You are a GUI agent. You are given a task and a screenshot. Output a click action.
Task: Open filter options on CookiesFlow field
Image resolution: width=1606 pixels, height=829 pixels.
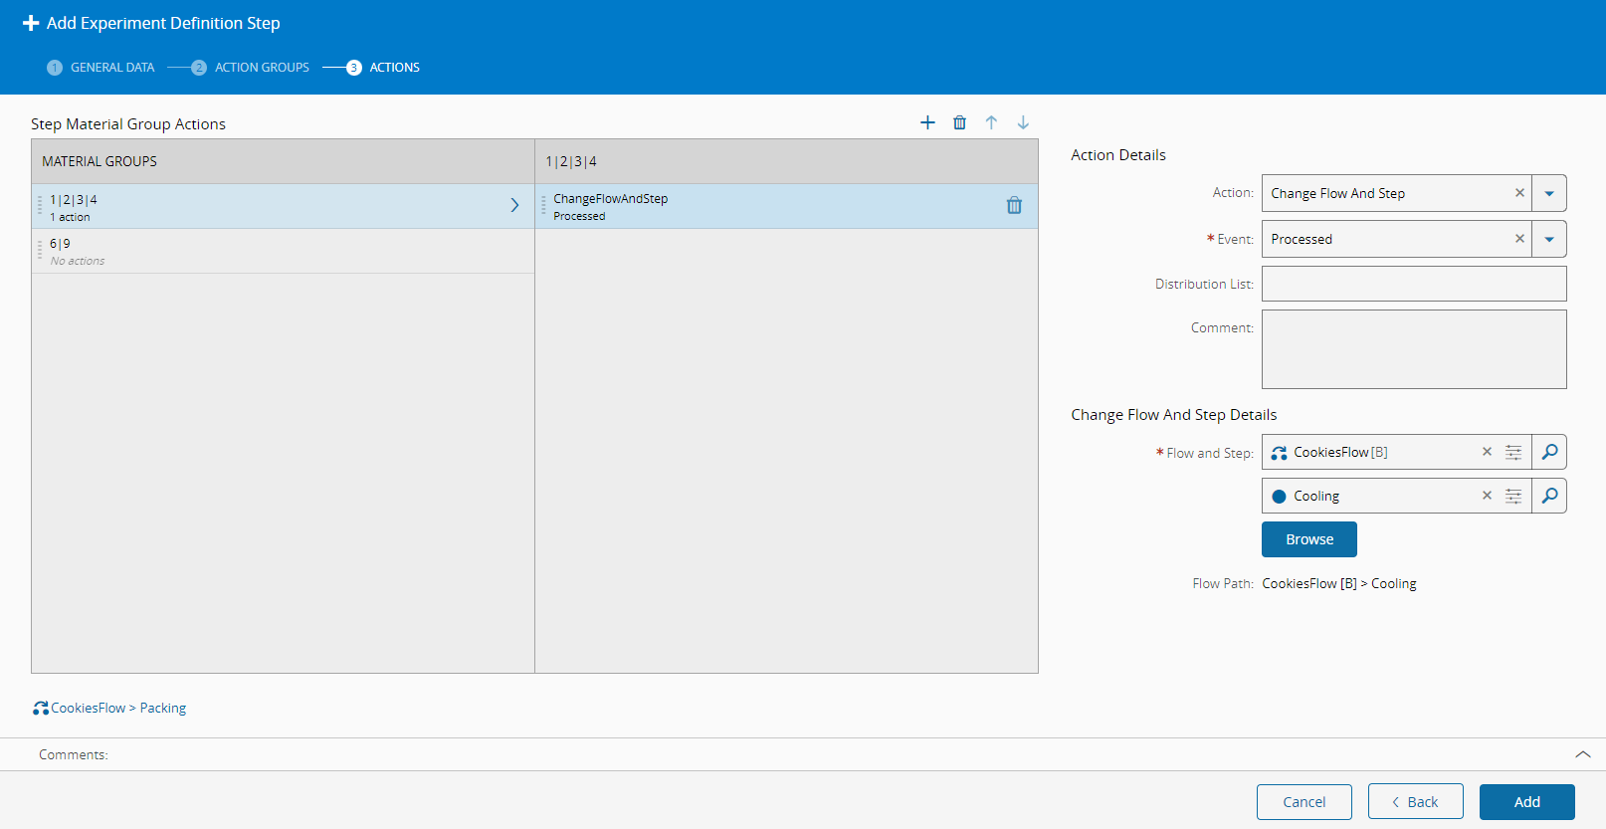click(1513, 452)
